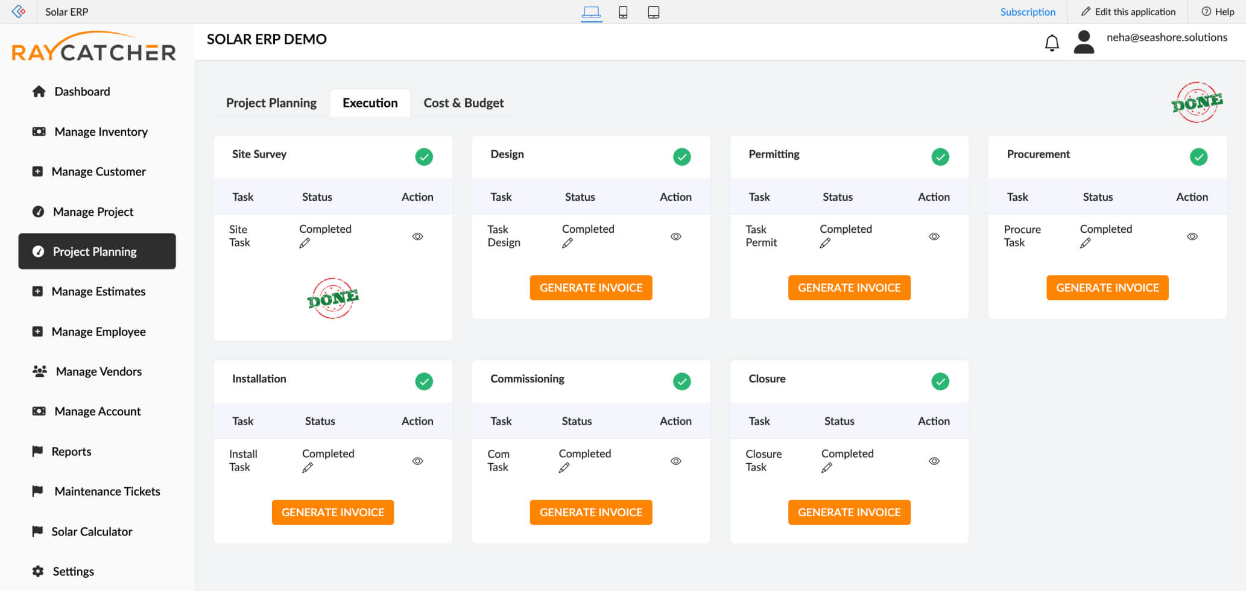The image size is (1246, 591).
Task: Click the green completed check on Procurement
Action: tap(1198, 157)
